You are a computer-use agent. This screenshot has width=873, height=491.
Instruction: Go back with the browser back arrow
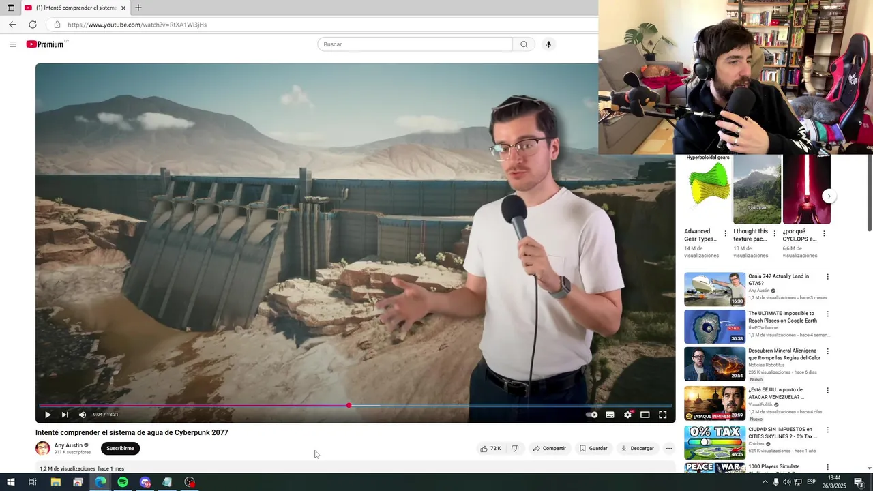(x=12, y=25)
